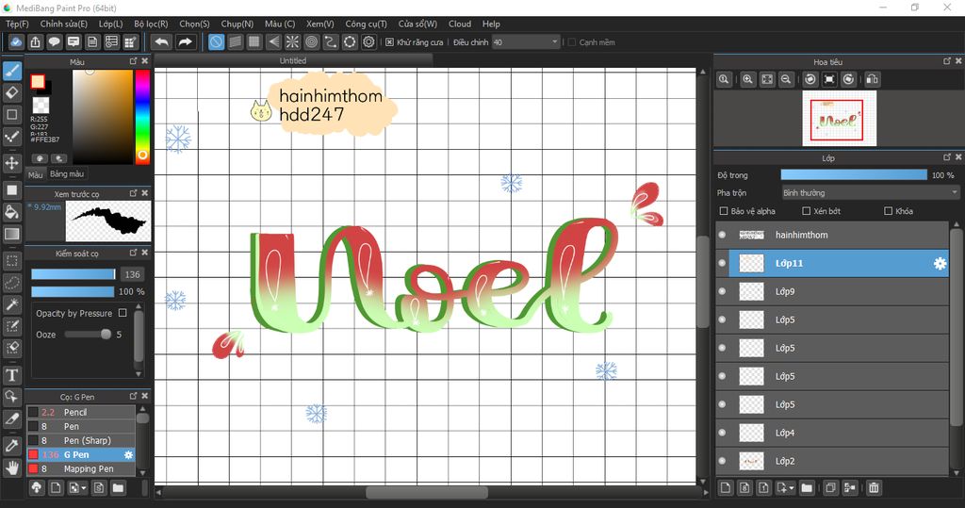Select the Mapping Pen brush

(81, 469)
